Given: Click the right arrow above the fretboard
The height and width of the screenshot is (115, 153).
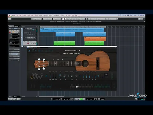Looking at the screenshot, I should pos(62,59).
